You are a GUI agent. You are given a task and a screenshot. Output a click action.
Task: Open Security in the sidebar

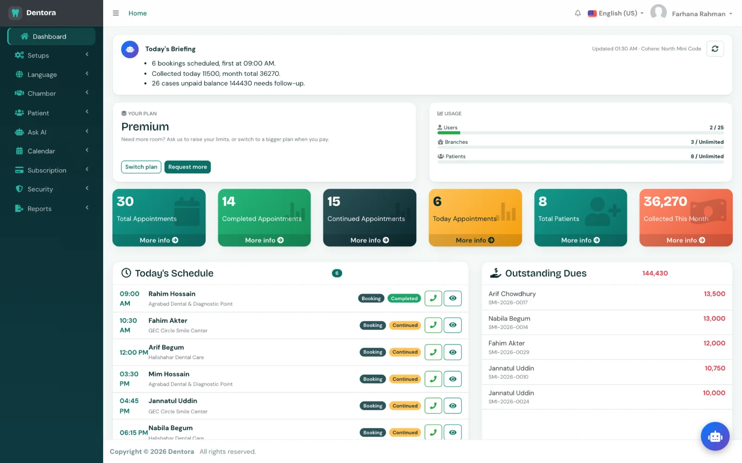click(51, 189)
